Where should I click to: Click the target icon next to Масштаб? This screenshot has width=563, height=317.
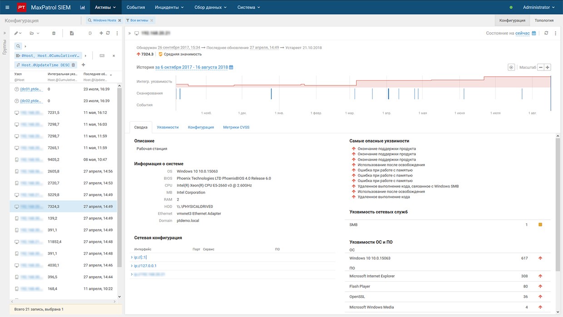tap(511, 67)
